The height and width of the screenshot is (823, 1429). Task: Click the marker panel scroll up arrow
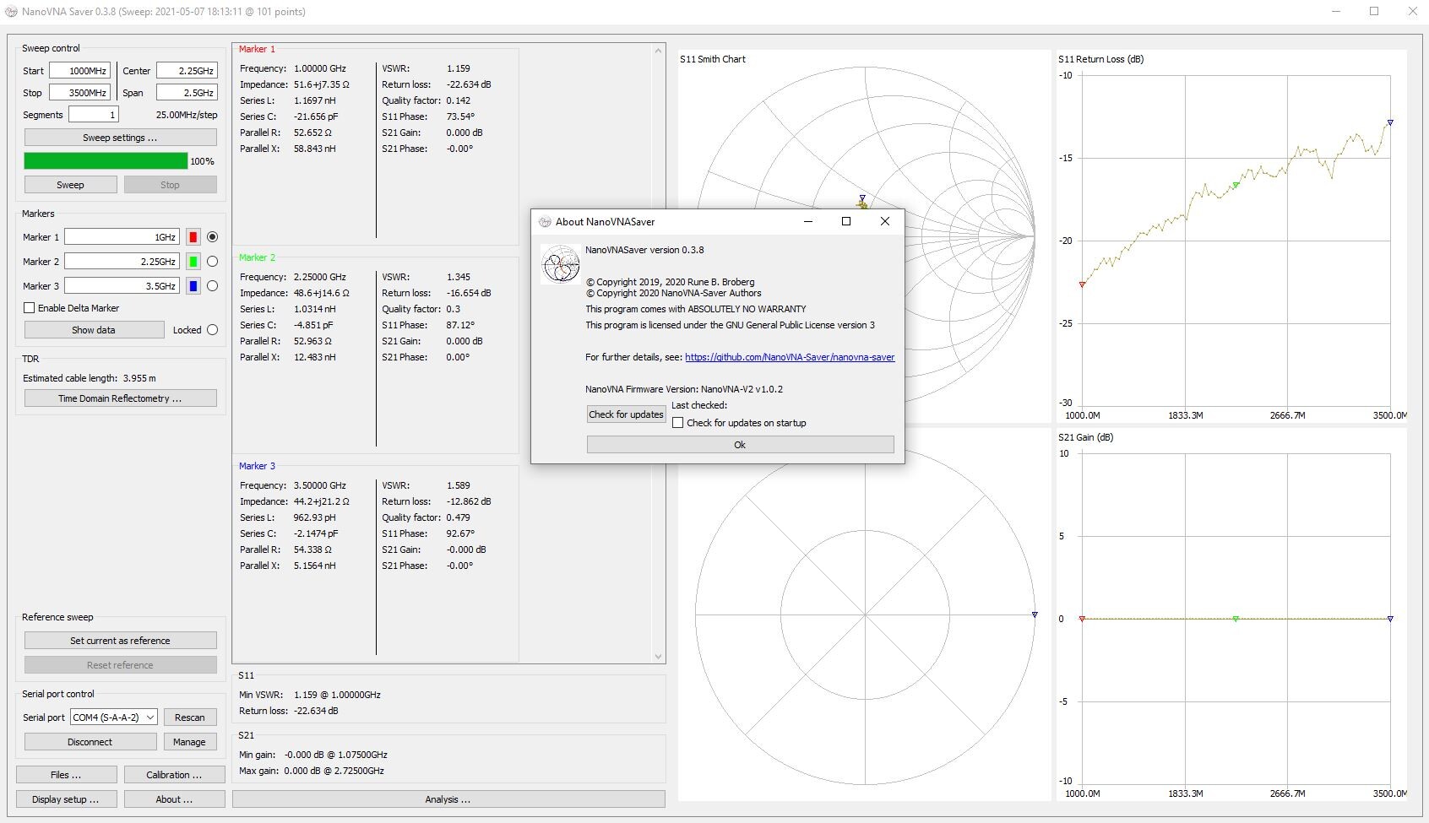click(x=658, y=51)
